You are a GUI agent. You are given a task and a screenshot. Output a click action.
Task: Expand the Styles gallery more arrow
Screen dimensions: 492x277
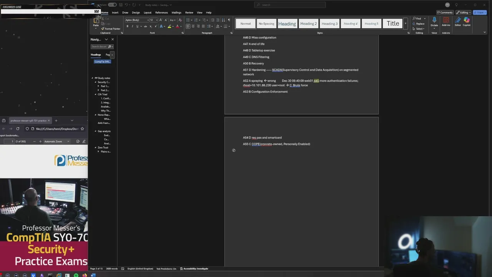point(405,23)
